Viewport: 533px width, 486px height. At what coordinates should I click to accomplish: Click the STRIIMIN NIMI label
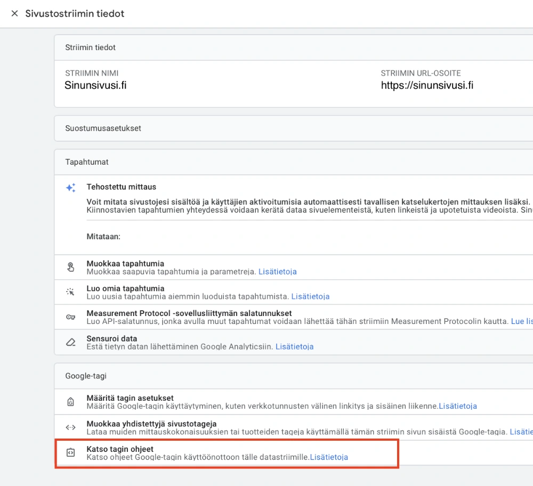point(92,73)
